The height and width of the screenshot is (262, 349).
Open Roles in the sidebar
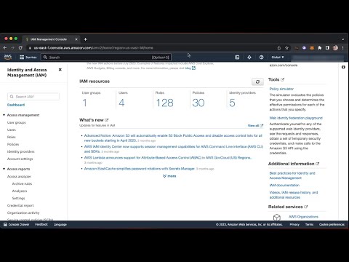[x=12, y=137]
